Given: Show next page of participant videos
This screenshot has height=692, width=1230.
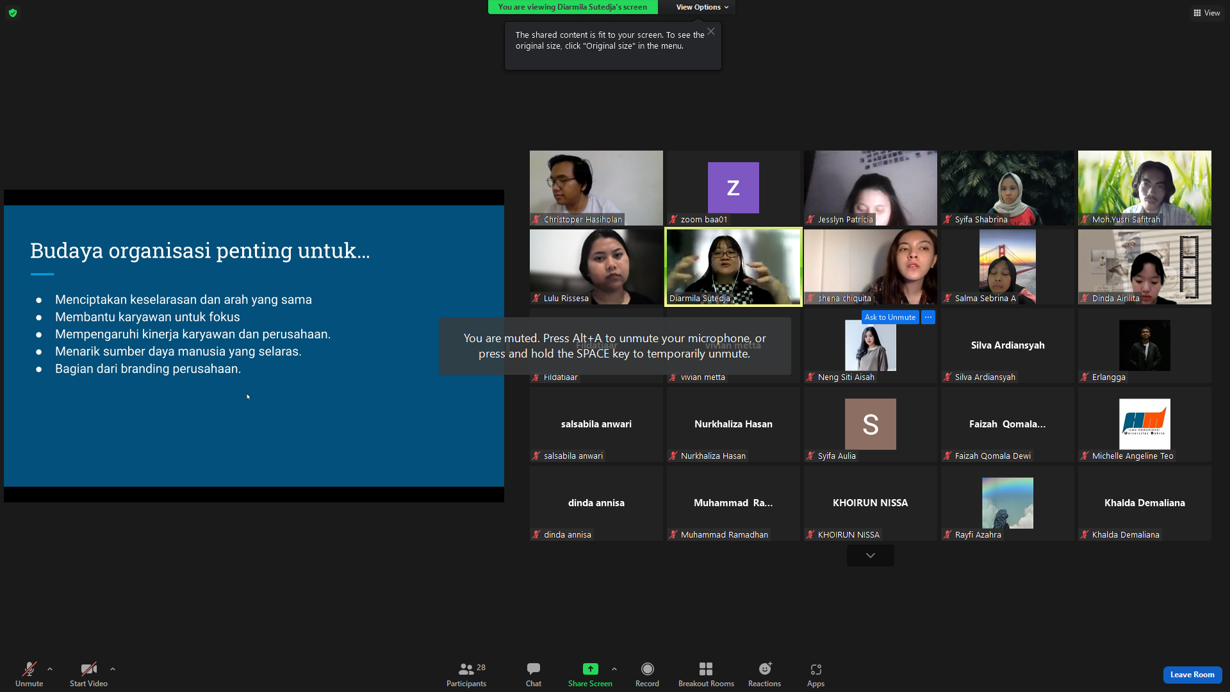Looking at the screenshot, I should click(870, 556).
